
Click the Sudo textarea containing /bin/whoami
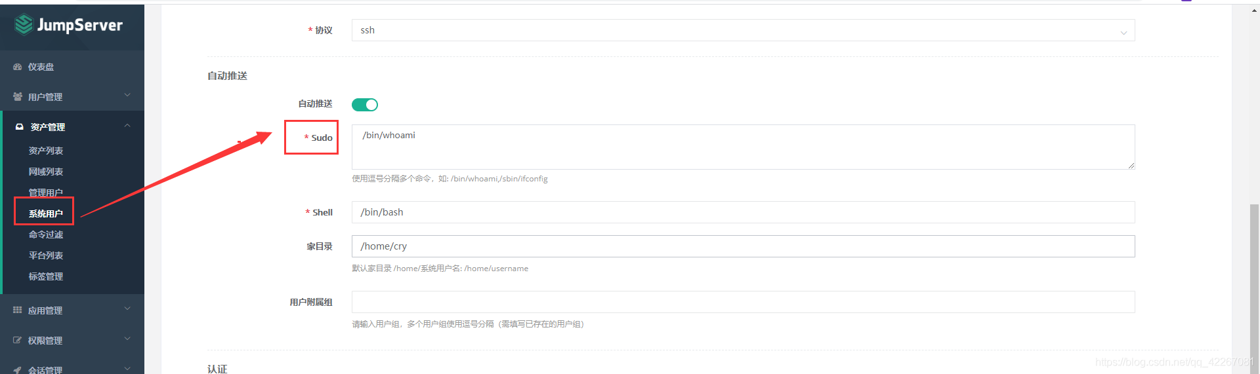(743, 147)
